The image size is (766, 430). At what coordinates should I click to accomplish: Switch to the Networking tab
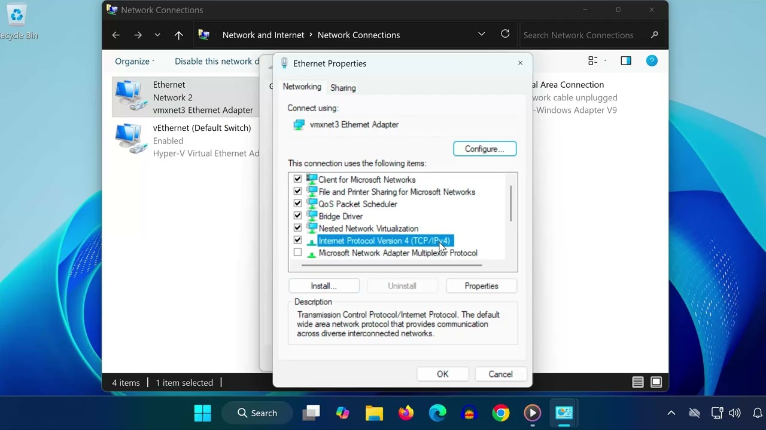(x=302, y=87)
